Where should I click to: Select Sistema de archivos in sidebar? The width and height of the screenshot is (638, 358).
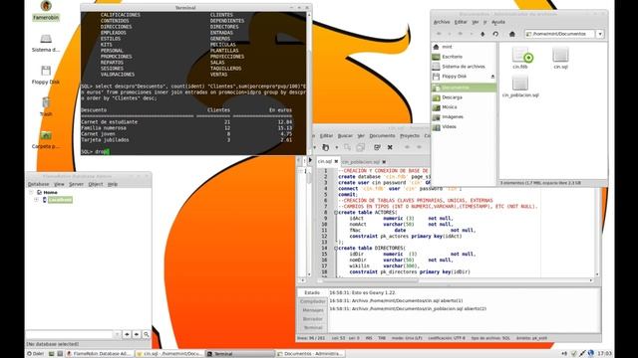(x=464, y=67)
